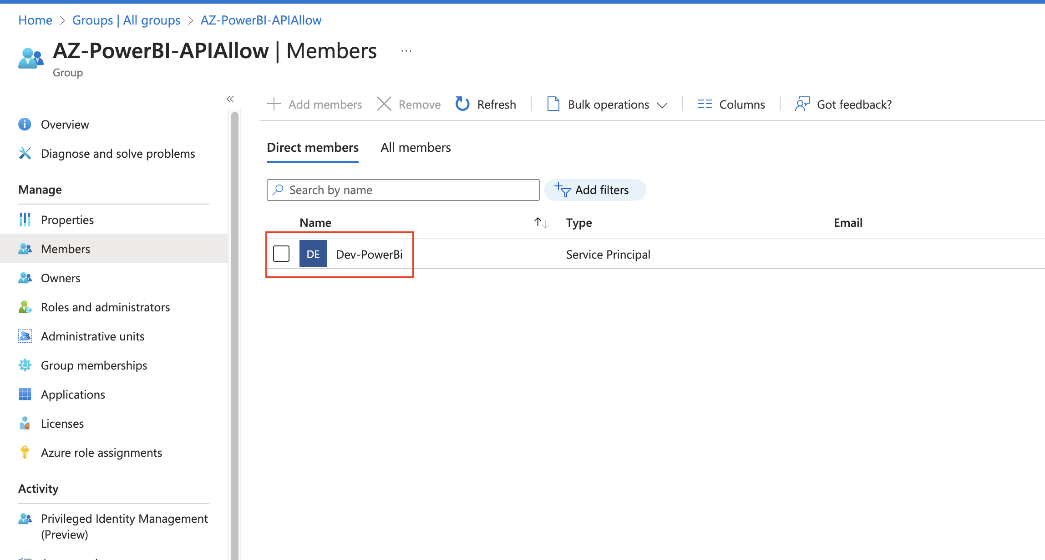Click the Overview info icon in sidebar
The width and height of the screenshot is (1045, 560).
point(25,124)
